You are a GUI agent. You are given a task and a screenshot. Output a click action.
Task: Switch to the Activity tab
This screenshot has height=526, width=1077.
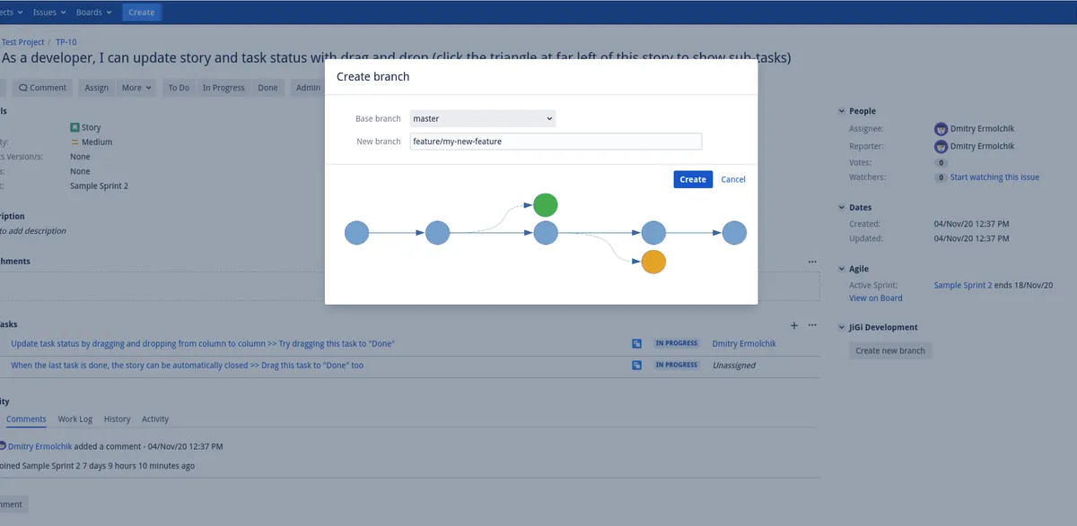[x=155, y=419]
